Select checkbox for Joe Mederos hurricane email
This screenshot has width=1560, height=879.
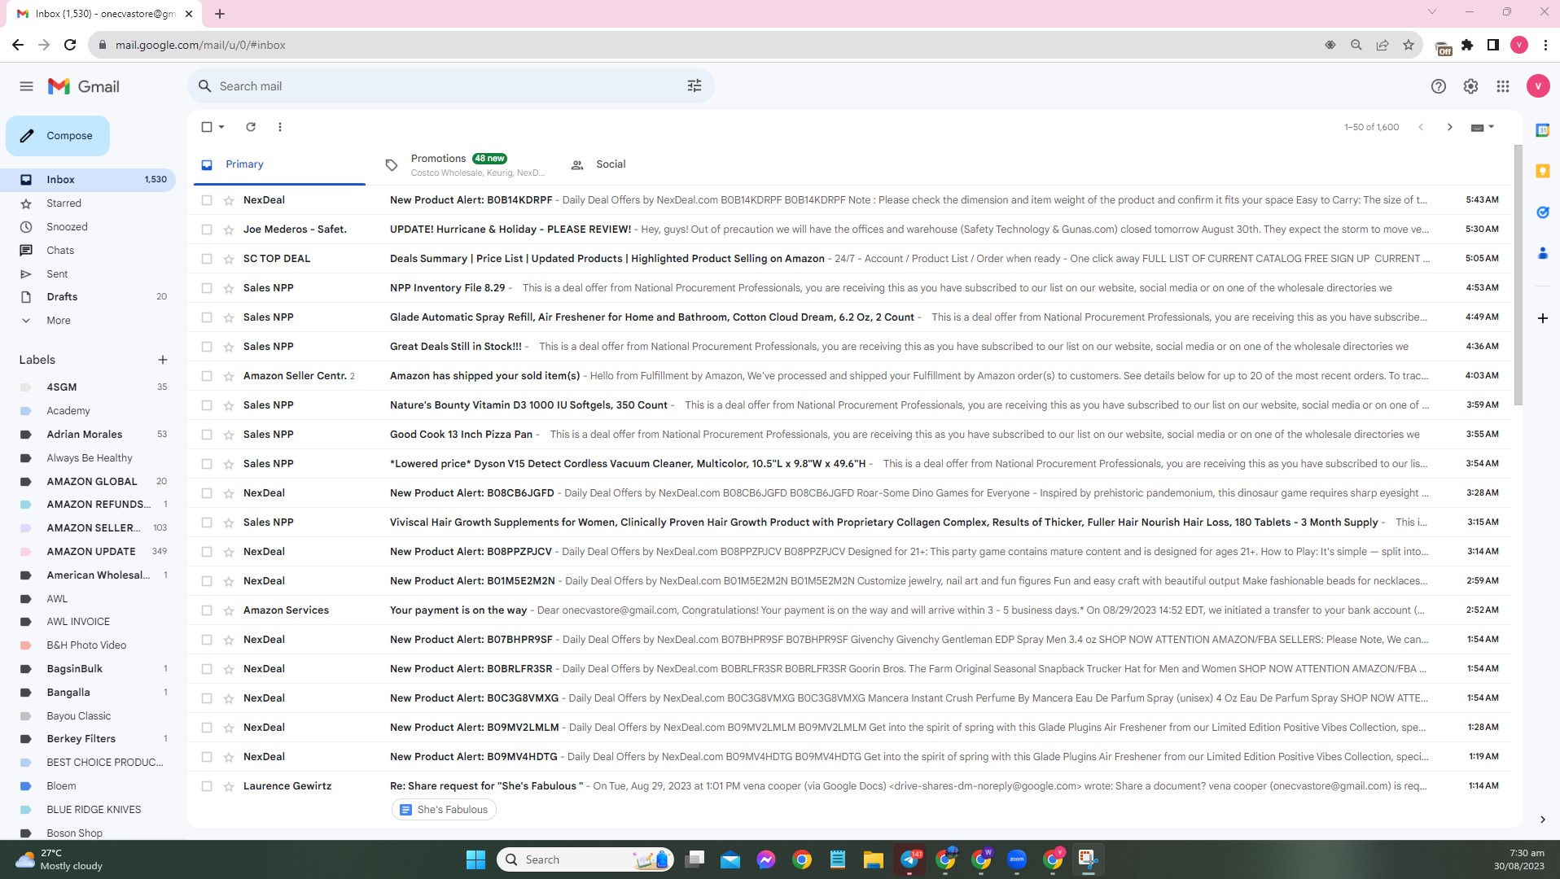[x=207, y=230]
